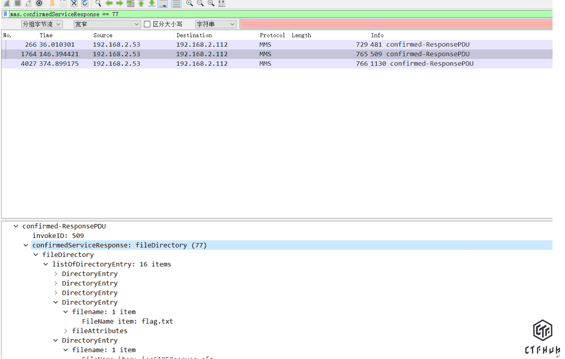Click the zoom in icon
565x359 pixels.
click(x=189, y=3)
